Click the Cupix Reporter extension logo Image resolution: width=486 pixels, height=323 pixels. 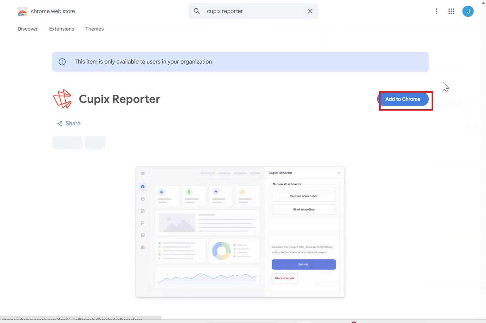pyautogui.click(x=63, y=99)
